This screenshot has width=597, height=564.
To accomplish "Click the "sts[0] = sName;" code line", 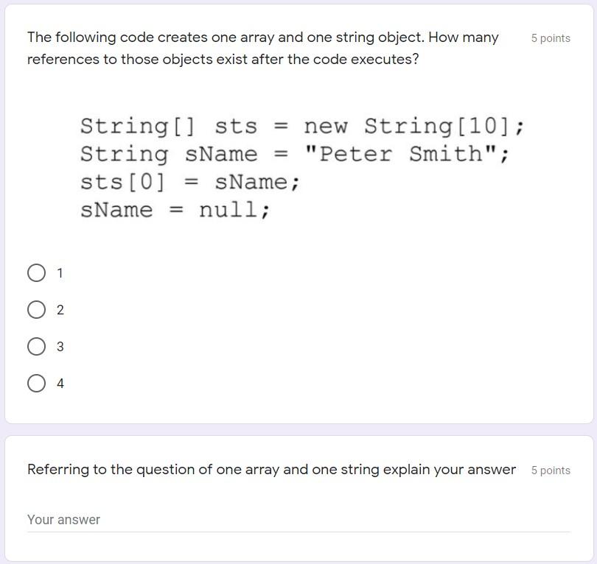I will point(190,182).
